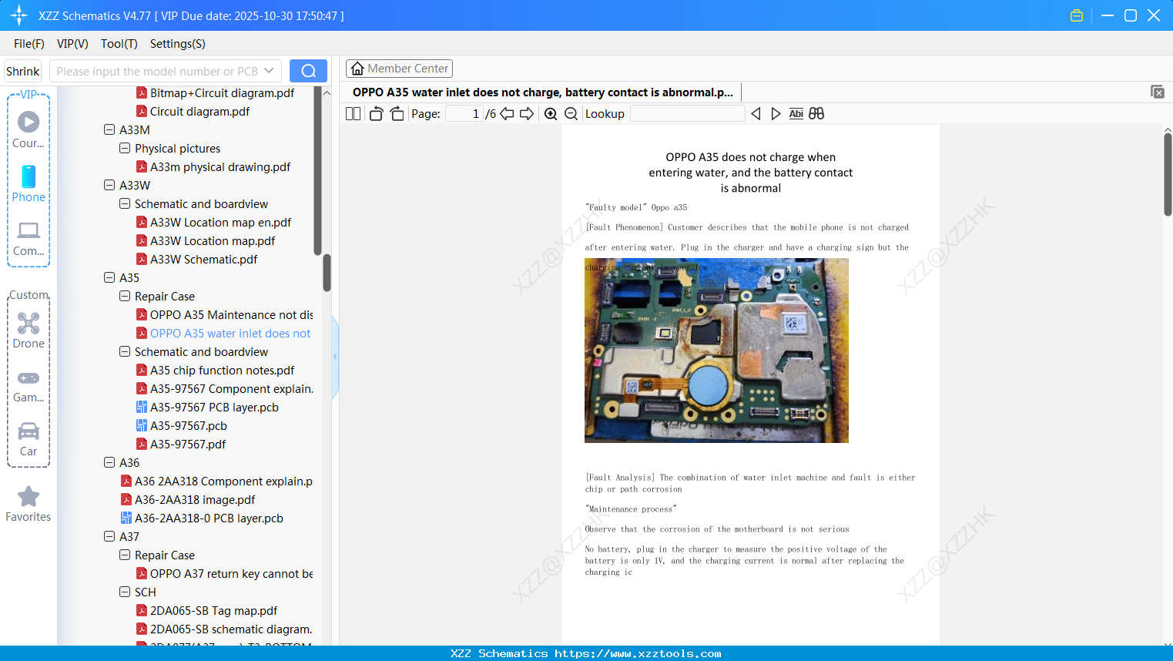The width and height of the screenshot is (1173, 661).
Task: Collapse the left panel with the splitter handle
Action: [x=335, y=357]
